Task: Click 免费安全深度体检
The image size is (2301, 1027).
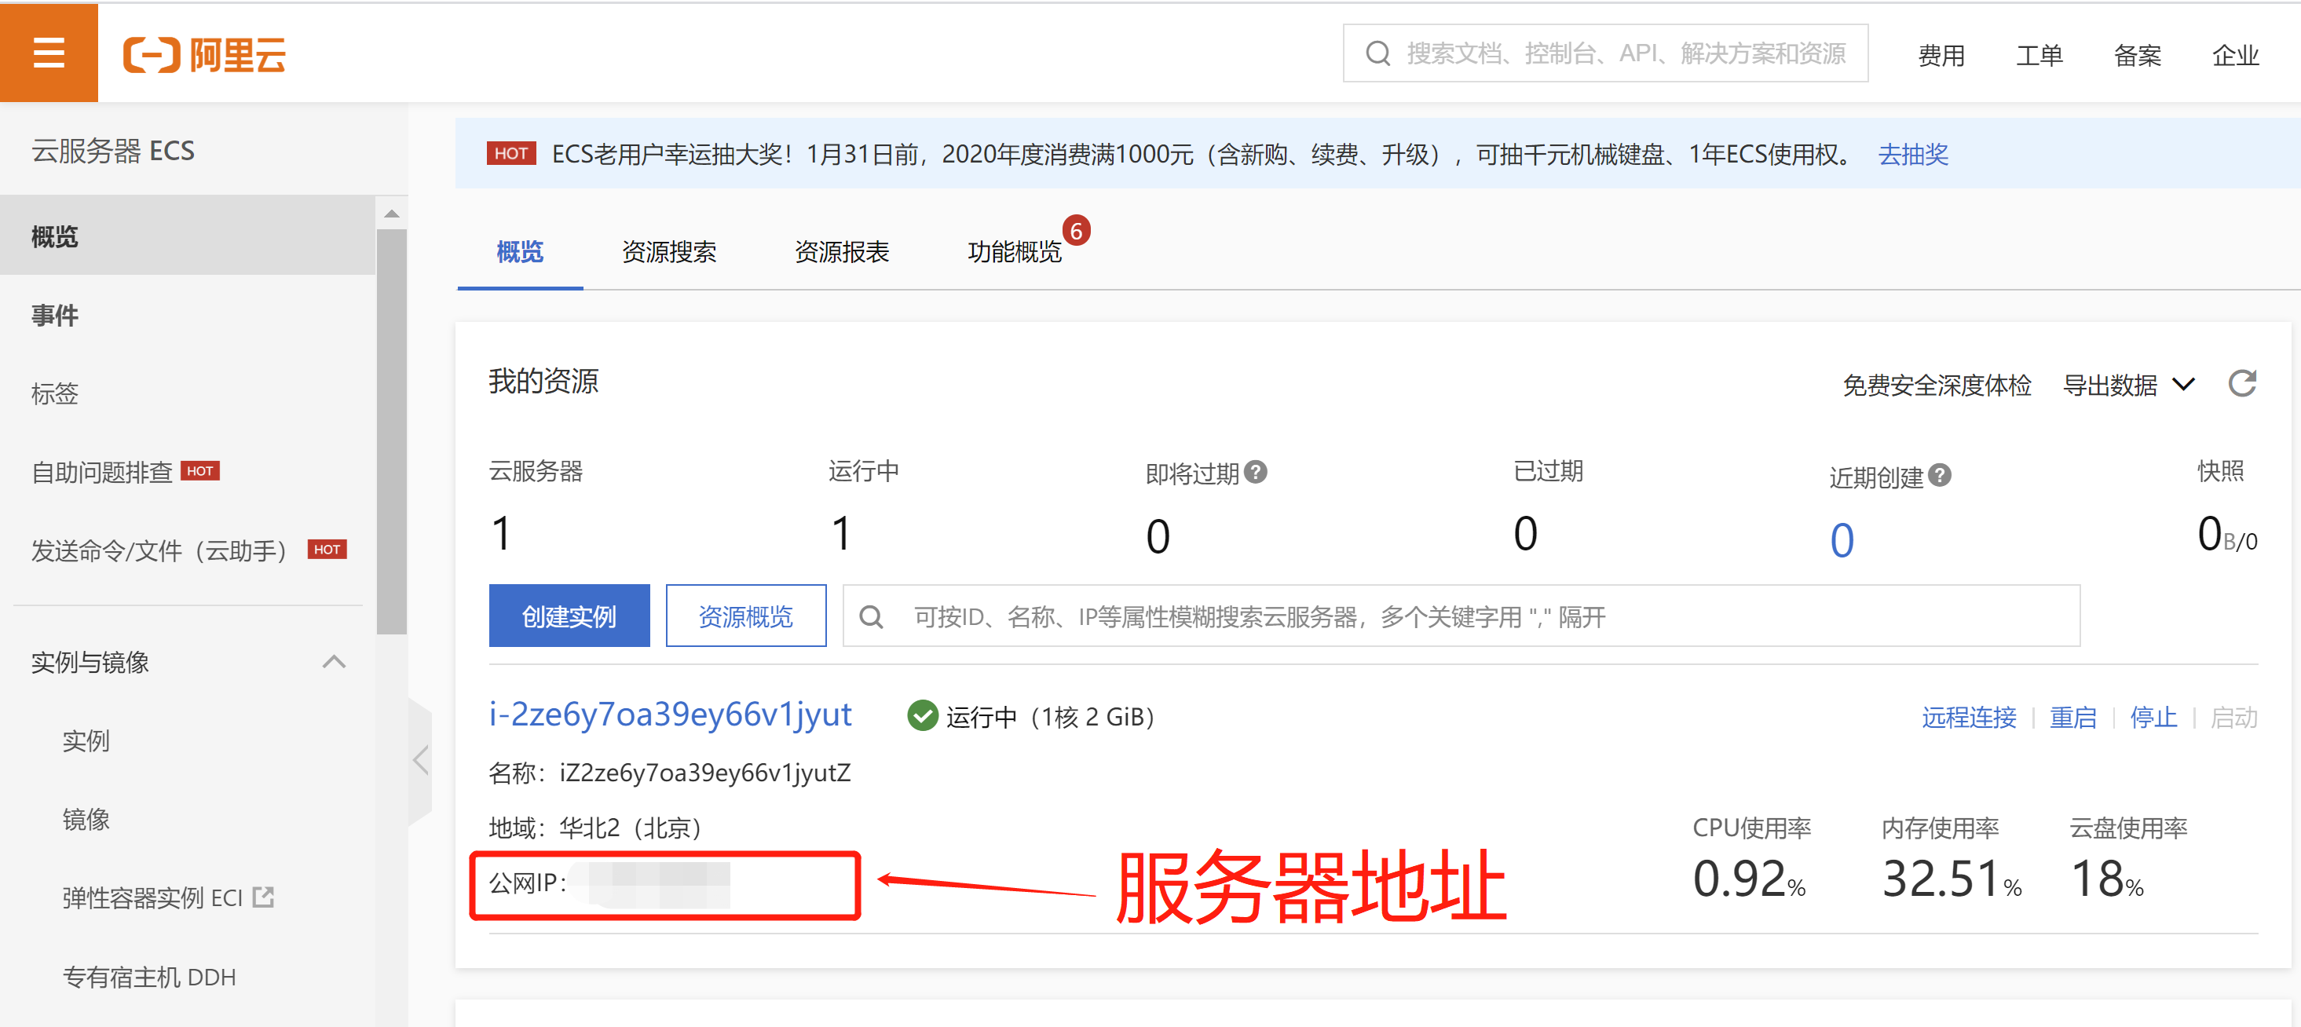Action: 1937,385
